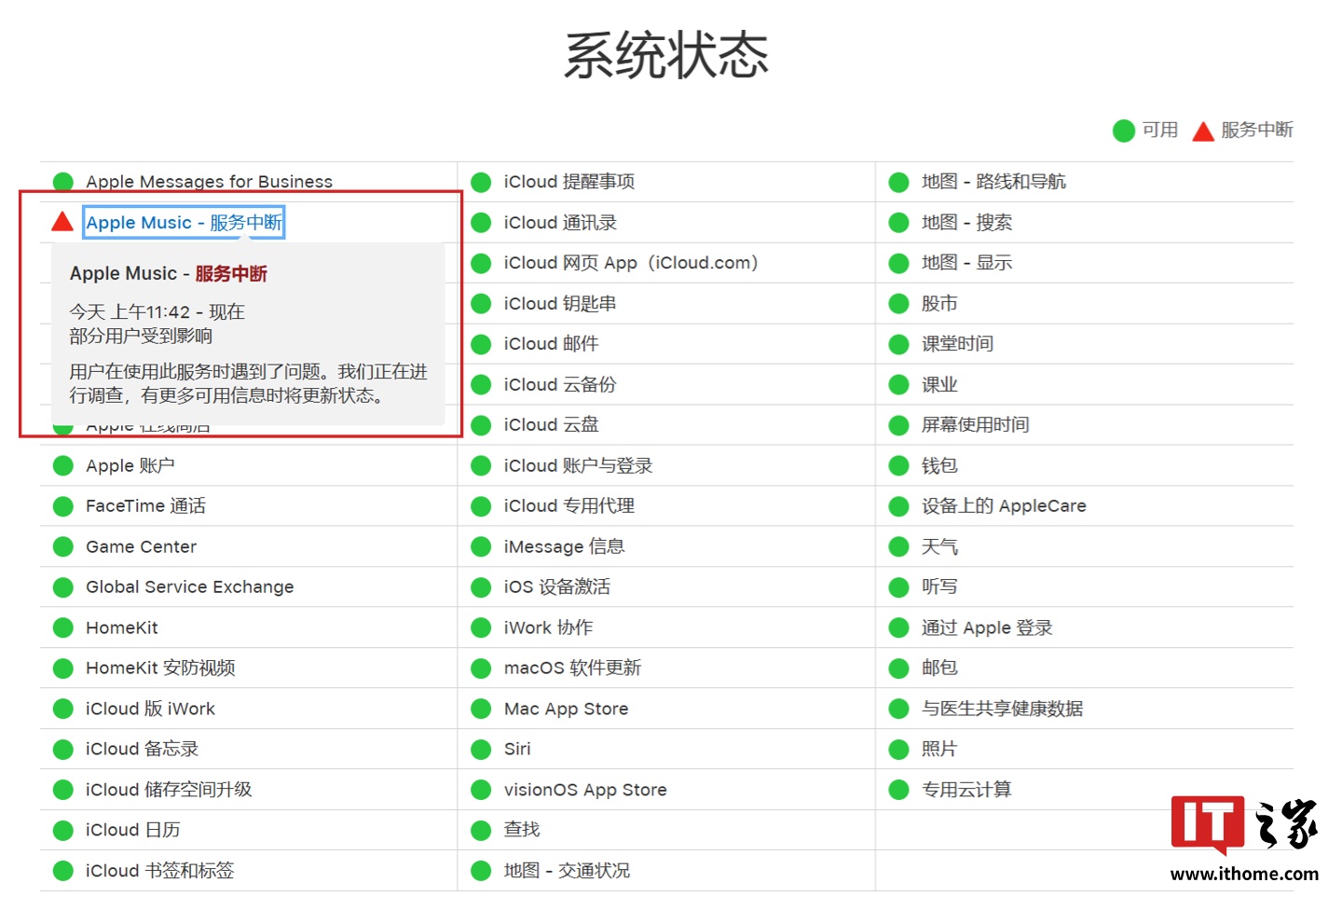
Task: Click the green status dot for 听写
Action: 898,587
